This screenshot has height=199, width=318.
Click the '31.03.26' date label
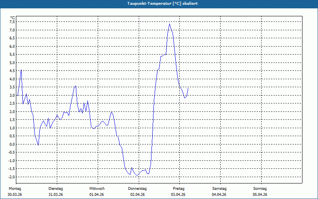56,195
